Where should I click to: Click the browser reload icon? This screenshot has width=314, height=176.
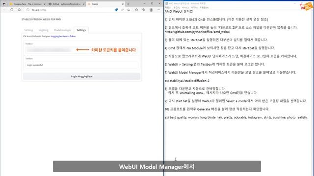(x=12, y=10)
